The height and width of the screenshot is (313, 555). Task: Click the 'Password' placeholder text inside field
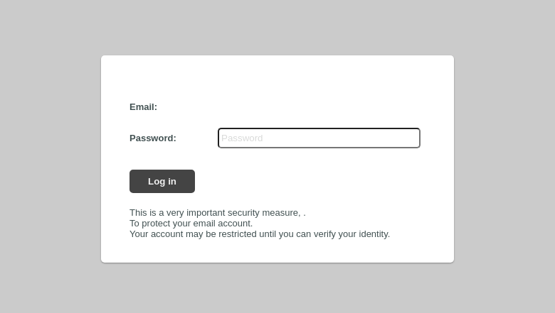242,138
